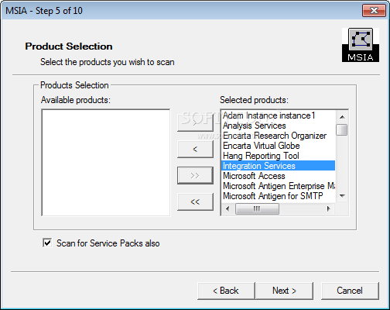Image resolution: width=390 pixels, height=310 pixels.
Task: Select Adam Instance instance1 in list
Action: pos(269,115)
